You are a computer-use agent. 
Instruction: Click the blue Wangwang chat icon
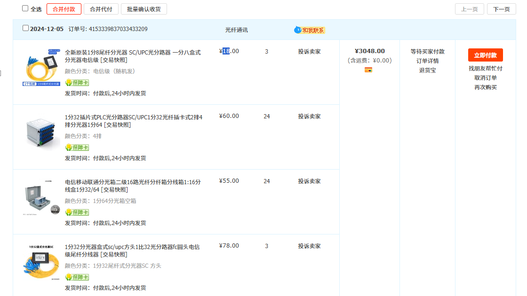297,30
